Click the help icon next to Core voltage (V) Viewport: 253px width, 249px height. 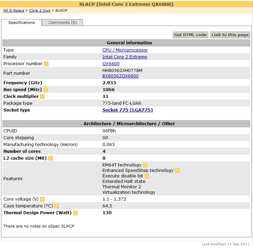coord(42,199)
